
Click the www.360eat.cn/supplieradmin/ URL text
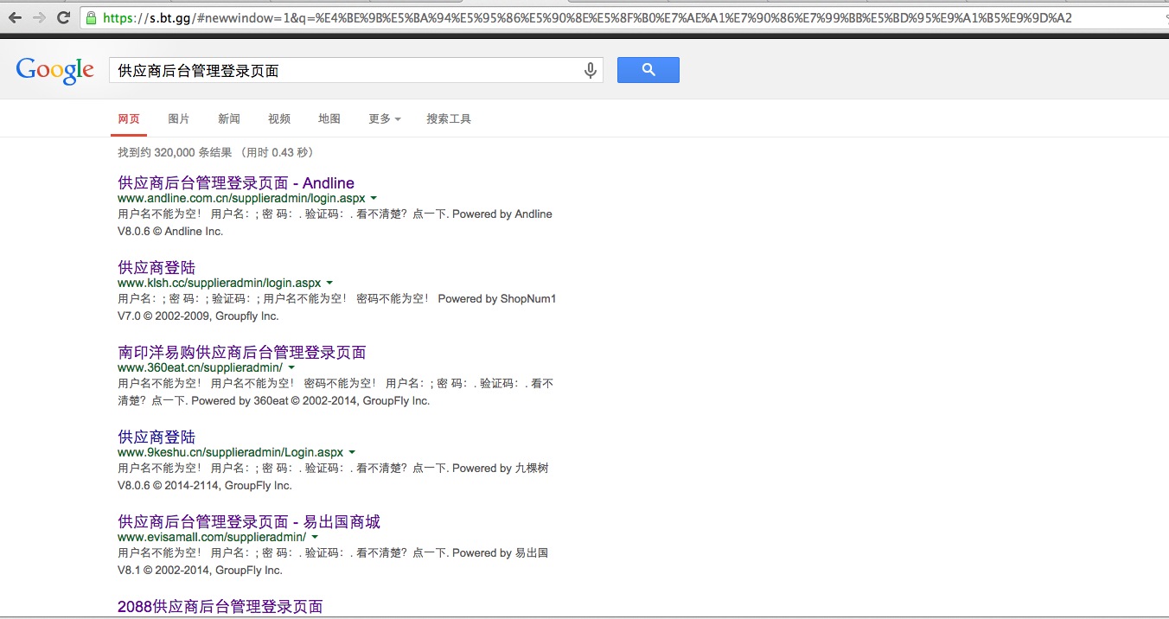click(201, 368)
